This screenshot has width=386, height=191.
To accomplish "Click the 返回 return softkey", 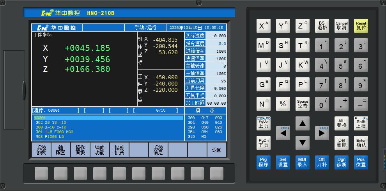I will [x=217, y=150].
